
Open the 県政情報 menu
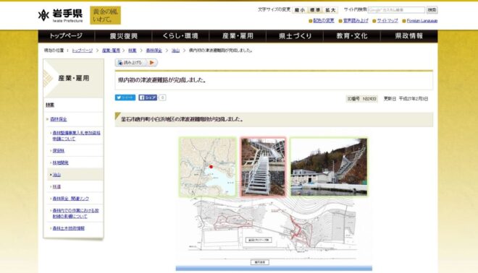pyautogui.click(x=408, y=36)
